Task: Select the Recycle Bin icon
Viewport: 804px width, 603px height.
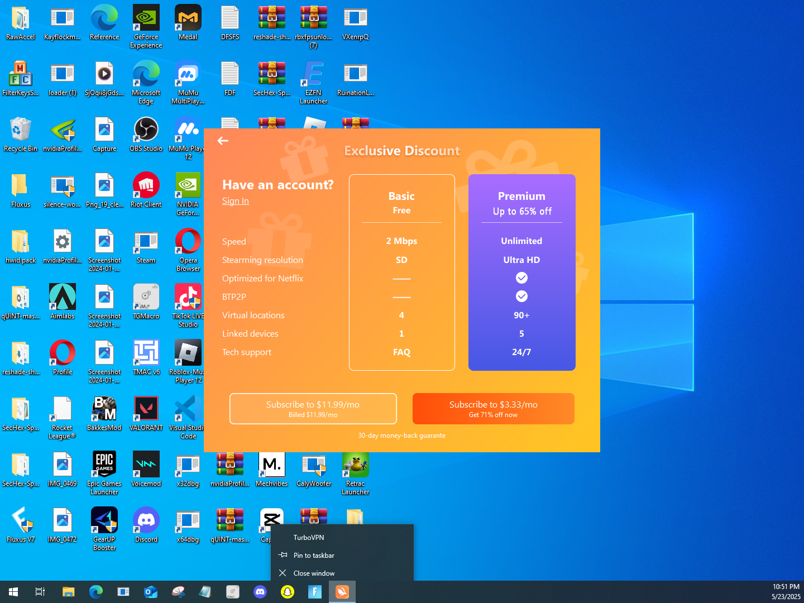Action: click(21, 135)
